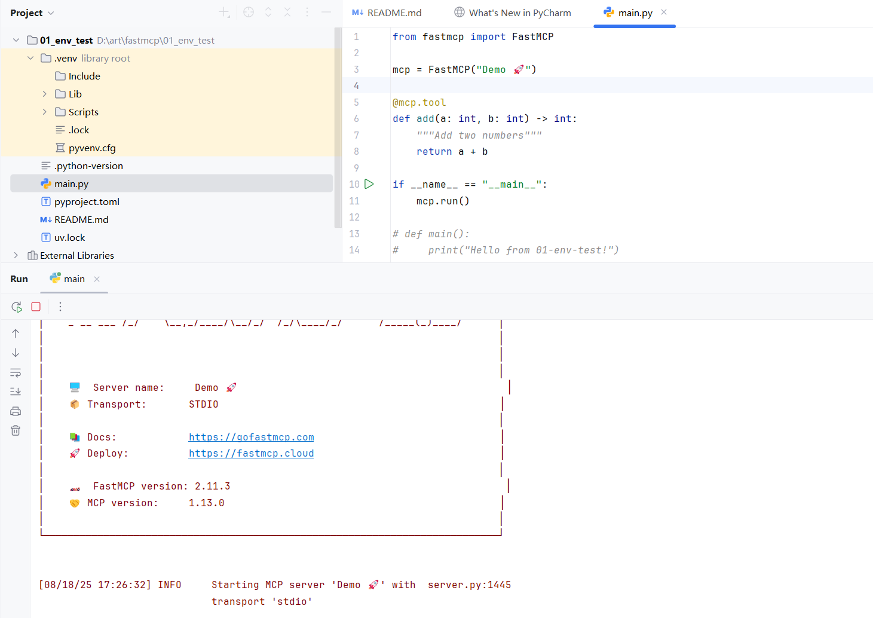
Task: Click line number 4 in the gutter
Action: pos(356,85)
